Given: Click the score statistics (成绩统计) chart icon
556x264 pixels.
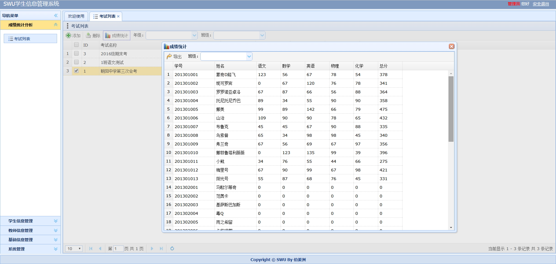Looking at the screenshot, I should (x=108, y=36).
